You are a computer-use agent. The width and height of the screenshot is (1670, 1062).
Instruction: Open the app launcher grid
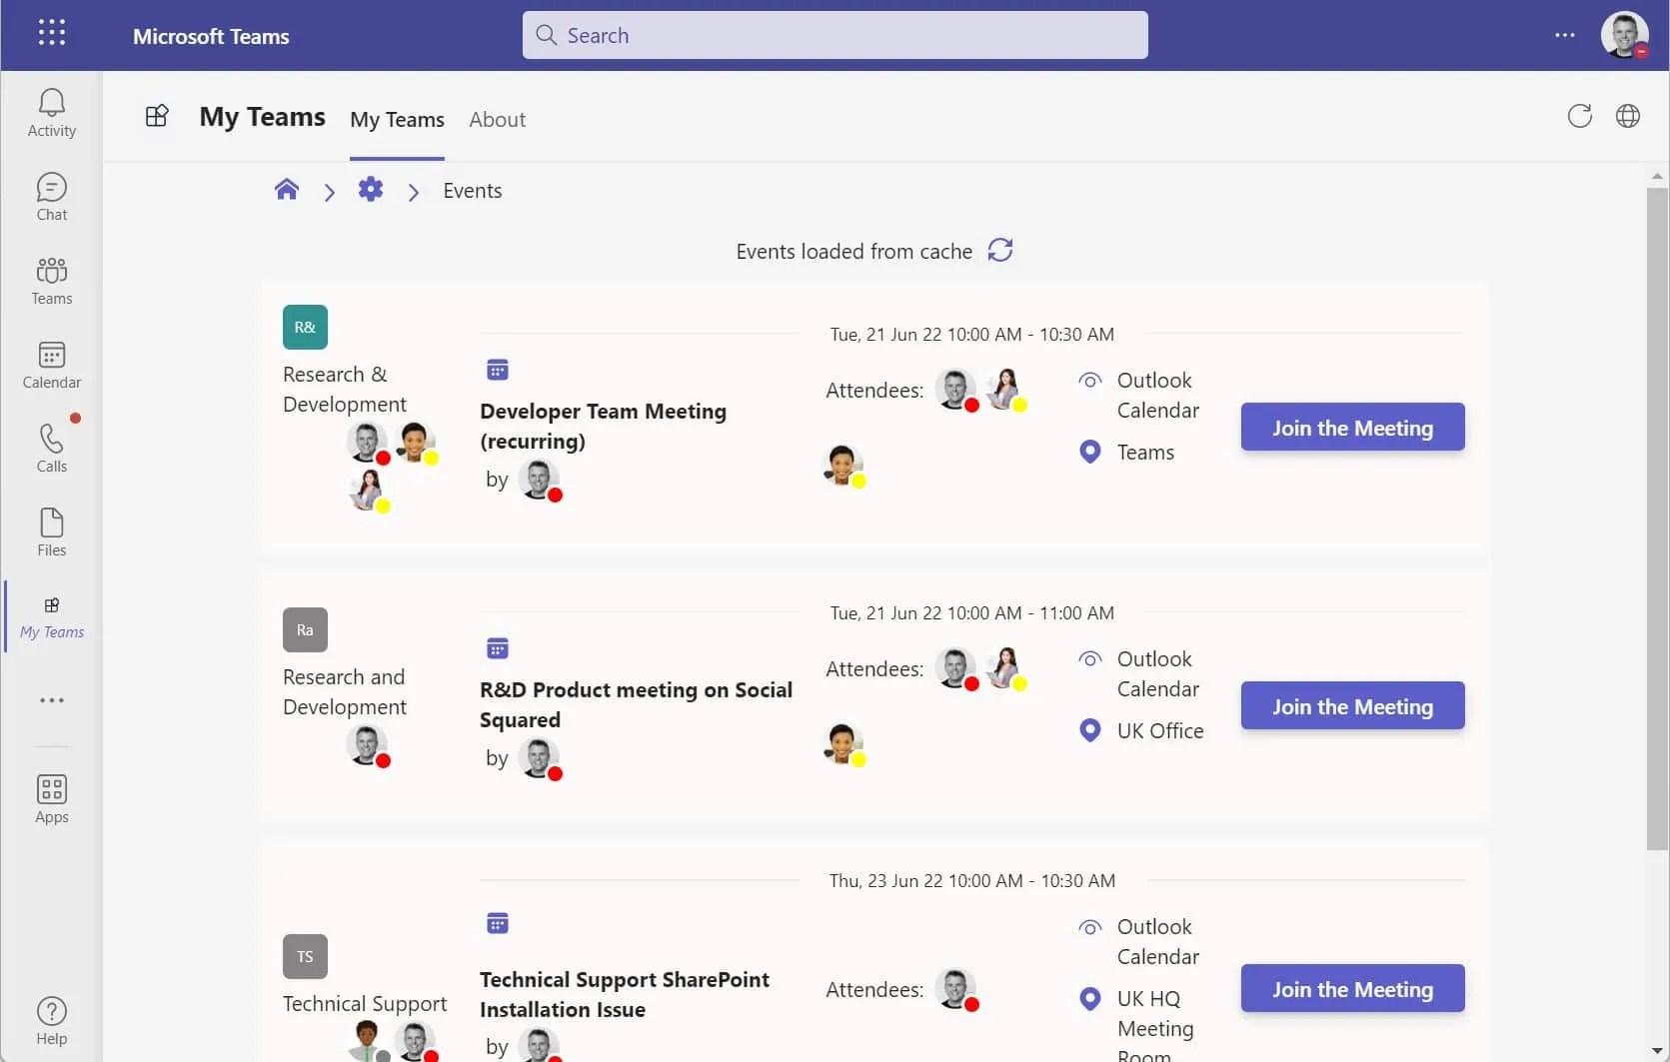pyautogui.click(x=52, y=33)
